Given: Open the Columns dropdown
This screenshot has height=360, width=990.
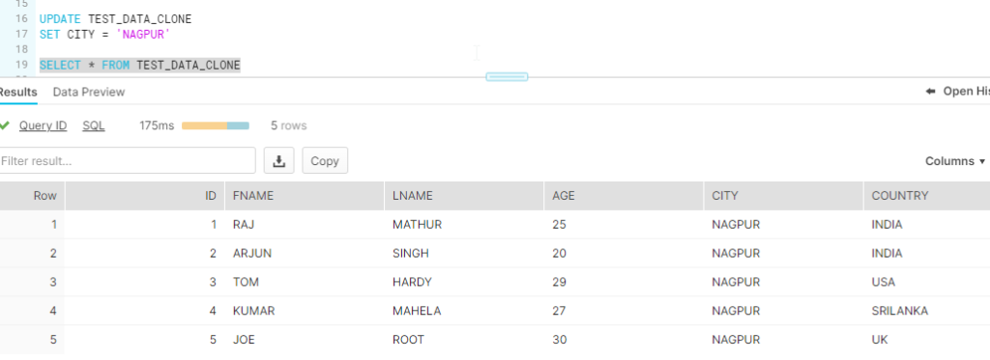Looking at the screenshot, I should coord(954,161).
